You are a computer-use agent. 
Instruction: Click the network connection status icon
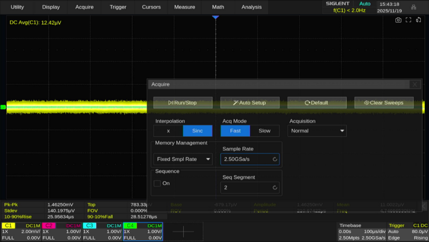[414, 7]
